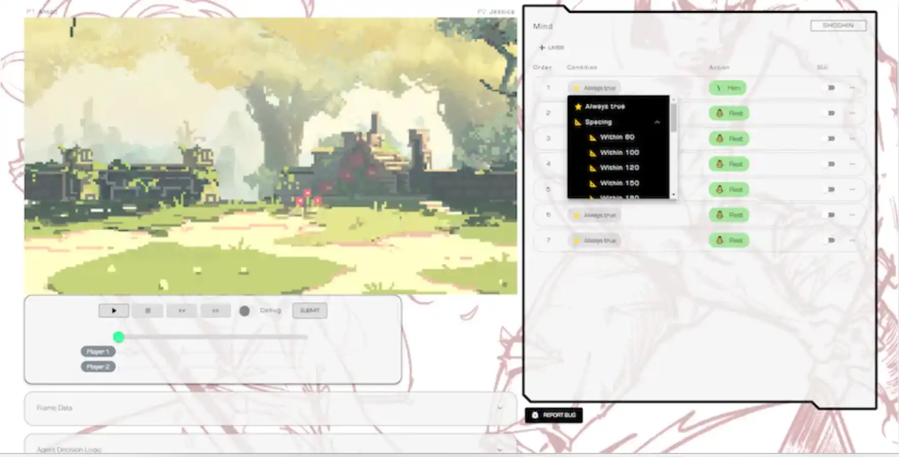The width and height of the screenshot is (899, 457).
Task: Toggle the Debug mode switch
Action: tap(245, 311)
